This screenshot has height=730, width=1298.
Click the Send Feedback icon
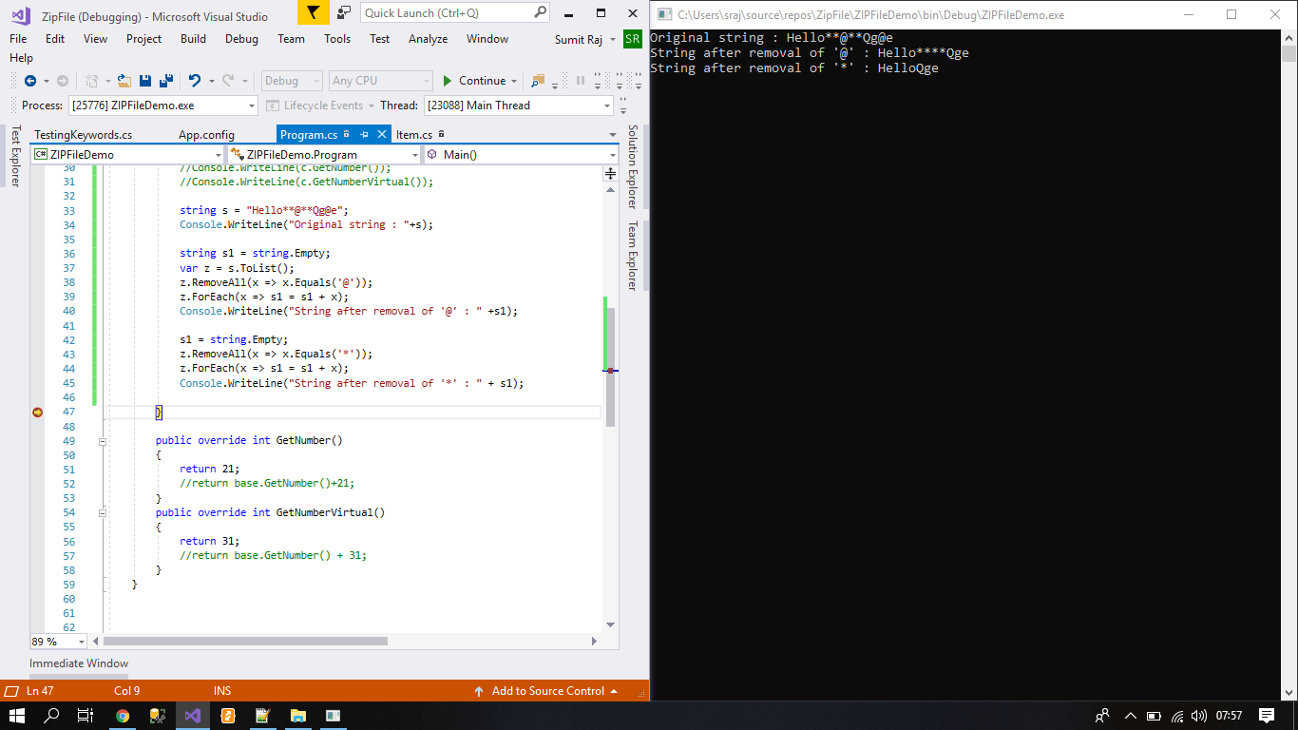coord(344,12)
